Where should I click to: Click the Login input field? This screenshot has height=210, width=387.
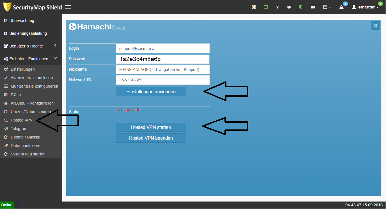(163, 49)
